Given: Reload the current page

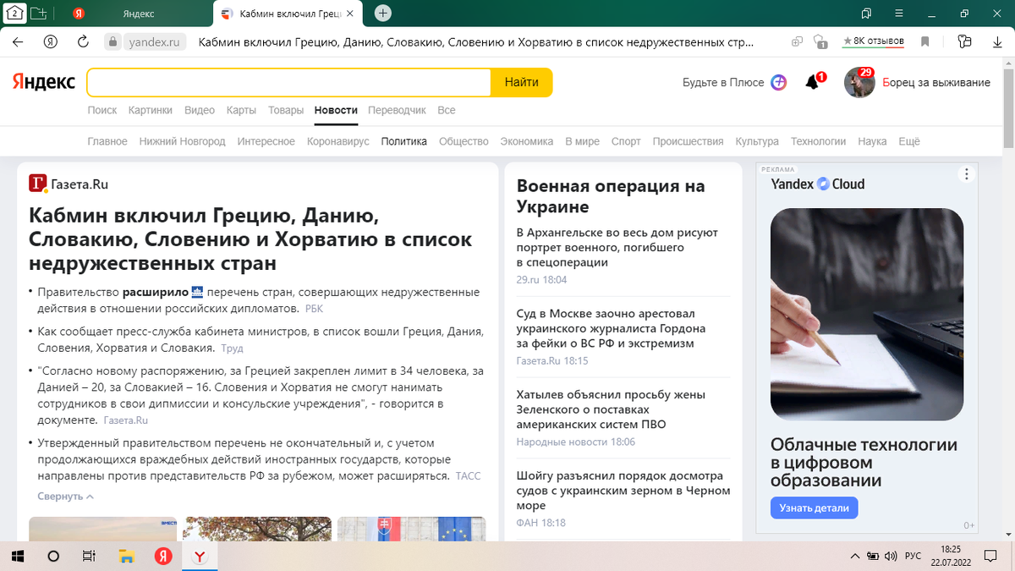Looking at the screenshot, I should tap(83, 41).
